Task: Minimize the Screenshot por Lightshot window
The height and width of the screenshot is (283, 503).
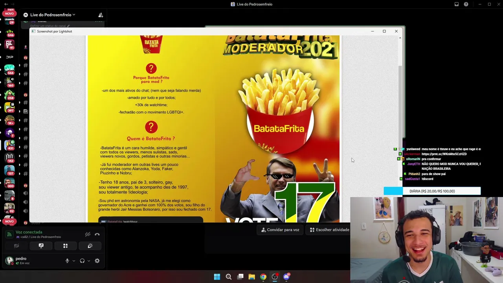Action: tap(373, 31)
